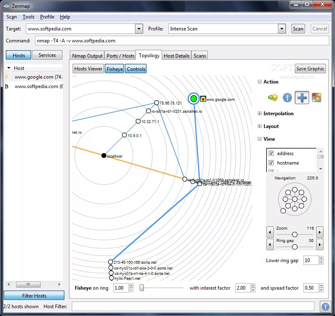This screenshot has width=335, height=316.
Task: Switch to the Host Details tab
Action: (x=177, y=56)
